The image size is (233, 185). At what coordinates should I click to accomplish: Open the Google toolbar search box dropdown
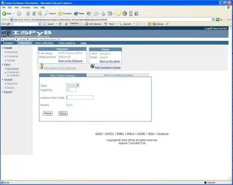coord(39,24)
